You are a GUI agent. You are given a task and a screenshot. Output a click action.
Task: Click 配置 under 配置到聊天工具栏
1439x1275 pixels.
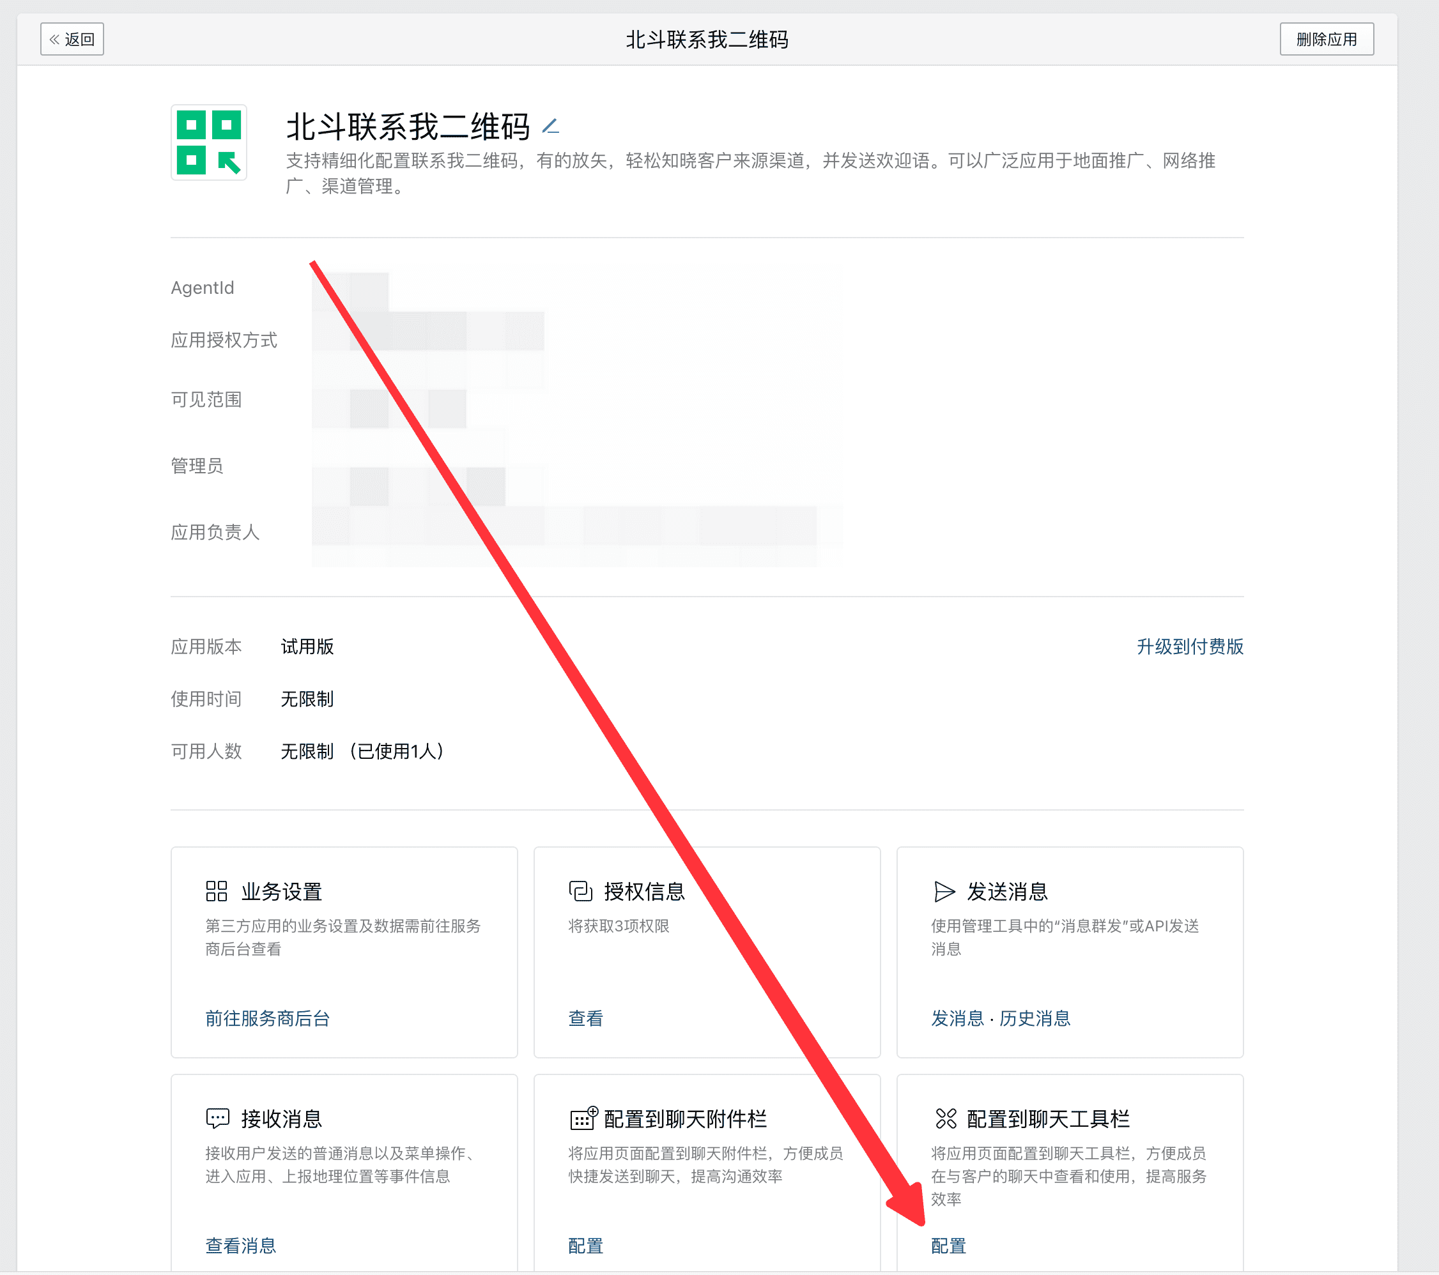coord(948,1245)
